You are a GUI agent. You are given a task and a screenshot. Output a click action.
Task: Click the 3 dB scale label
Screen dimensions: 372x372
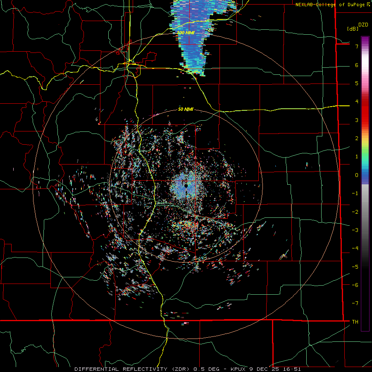point(357,120)
